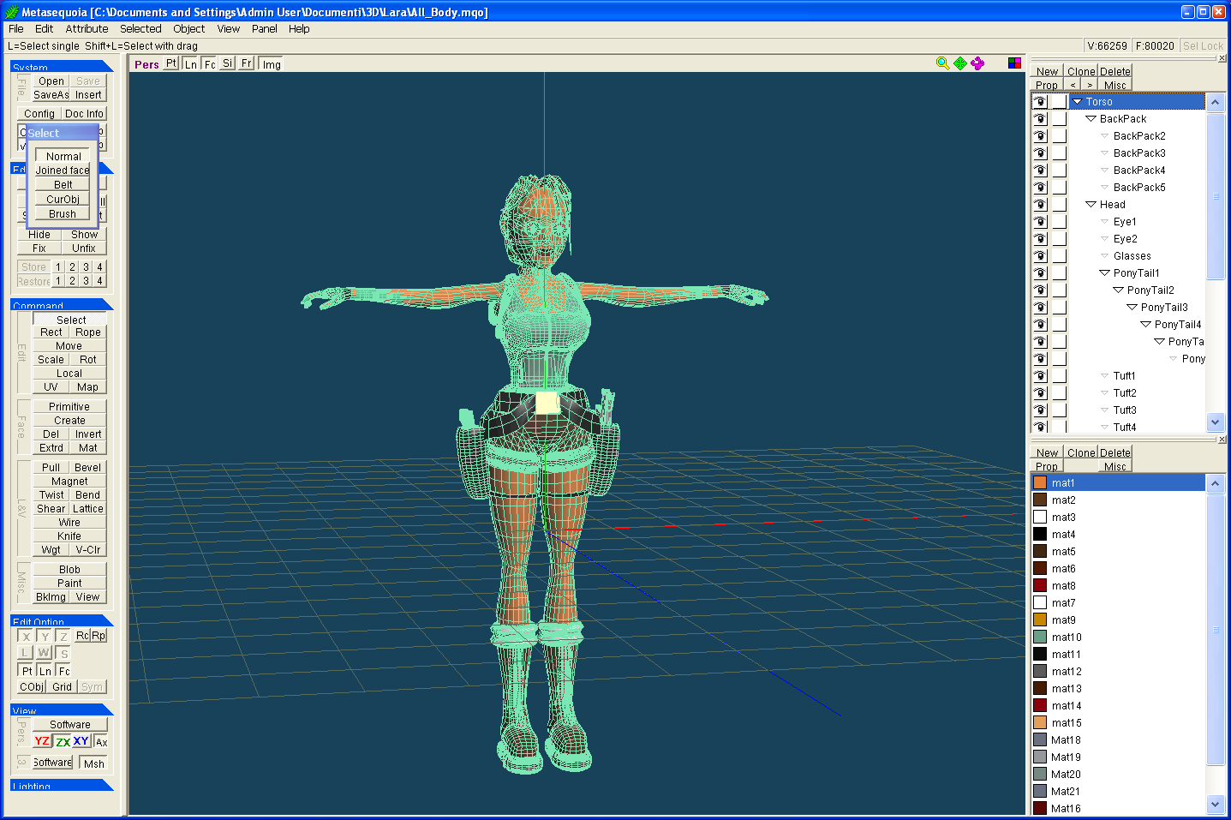Click the Joined face select option
Screen dimensions: 1231x820
point(63,171)
